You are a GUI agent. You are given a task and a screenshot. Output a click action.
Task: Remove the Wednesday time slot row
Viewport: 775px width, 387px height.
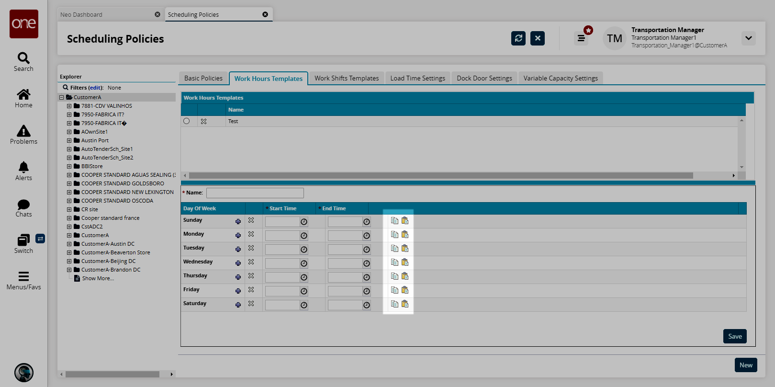point(251,262)
